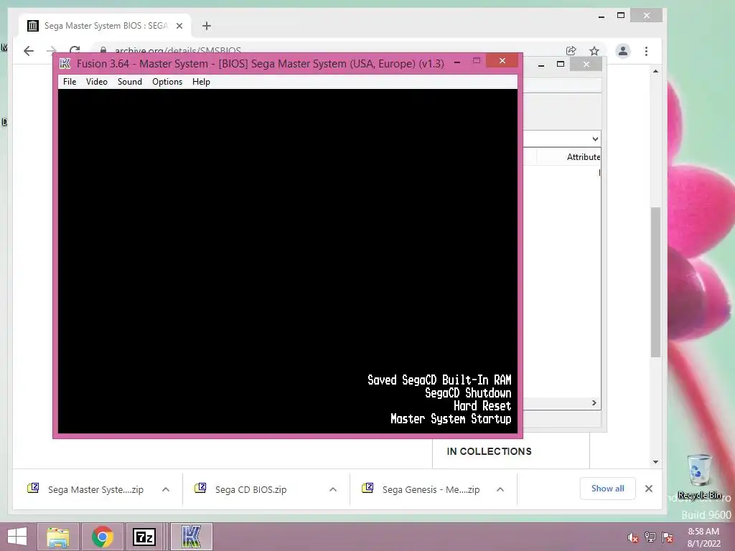Maximize the Chrome window
This screenshot has height=551, width=735.
click(x=621, y=16)
